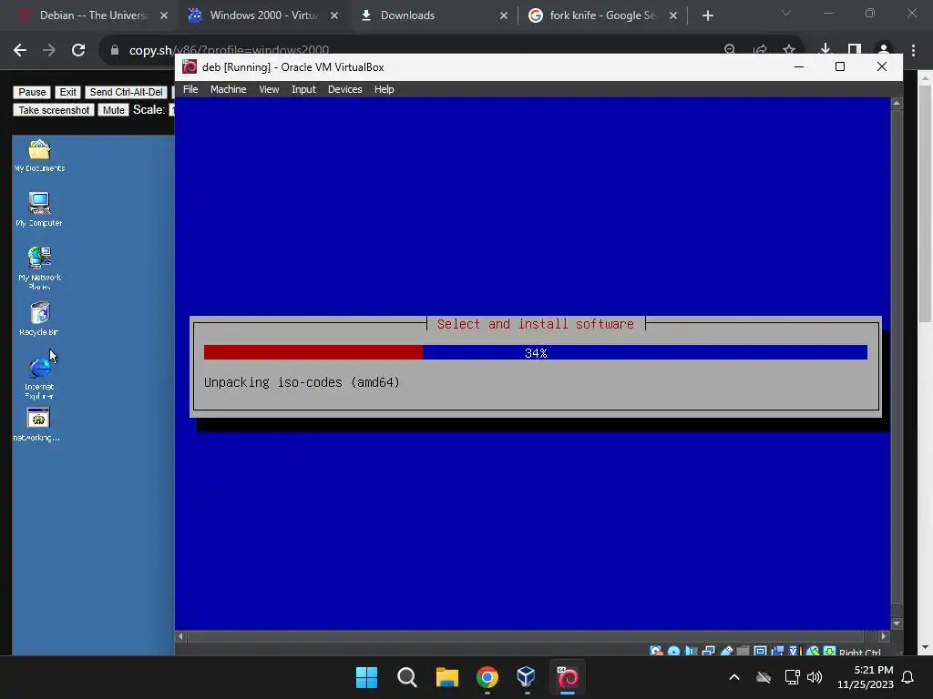Open File Explorer from the taskbar
The width and height of the screenshot is (933, 699).
pos(446,677)
